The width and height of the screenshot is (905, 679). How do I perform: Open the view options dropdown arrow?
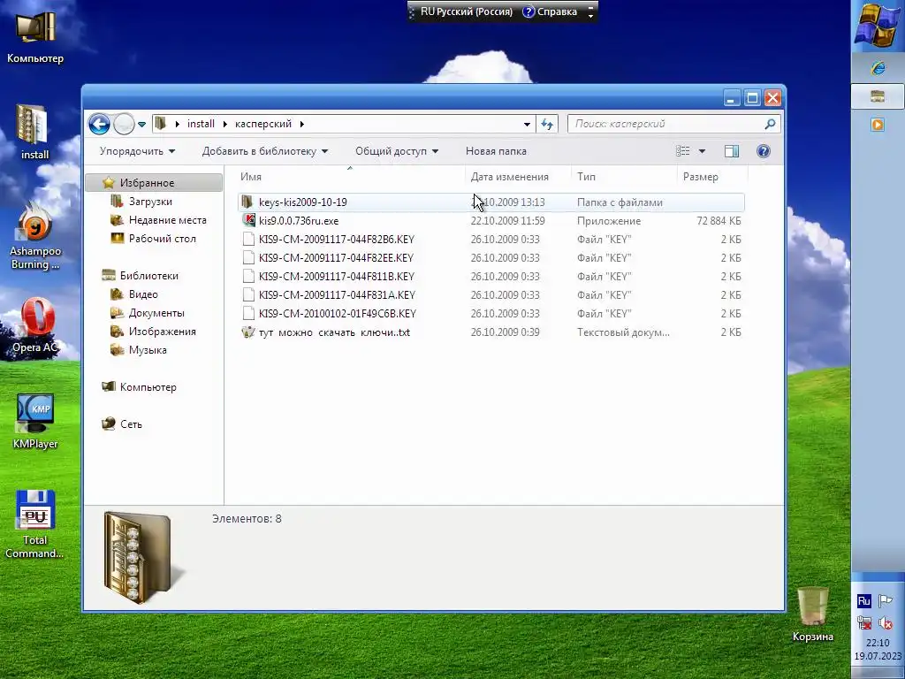pyautogui.click(x=702, y=151)
